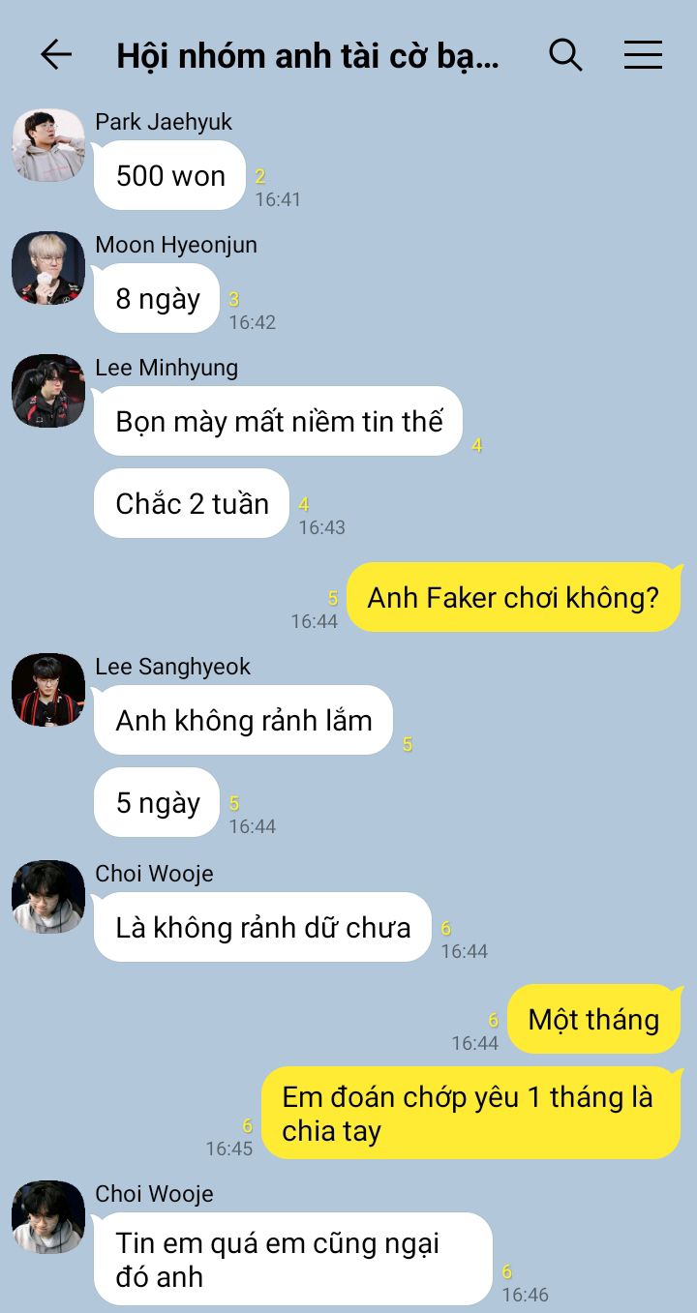This screenshot has height=1313, width=697.
Task: Tap Lee Sanghyeok's profile avatar
Action: [48, 690]
